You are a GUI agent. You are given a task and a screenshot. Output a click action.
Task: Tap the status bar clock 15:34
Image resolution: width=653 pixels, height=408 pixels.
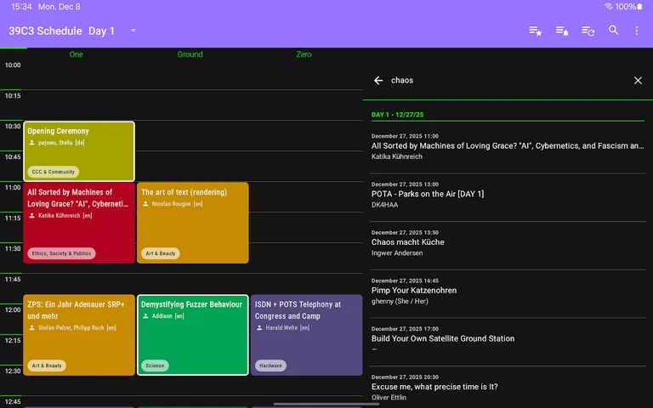21,7
